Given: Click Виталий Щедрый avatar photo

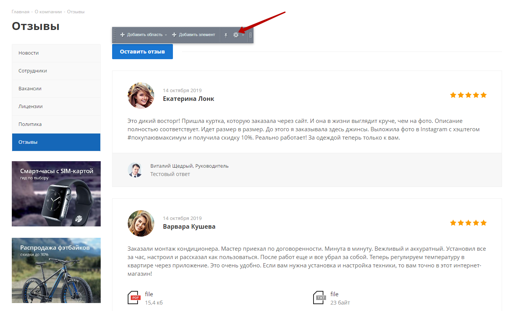Looking at the screenshot, I should click(x=135, y=170).
